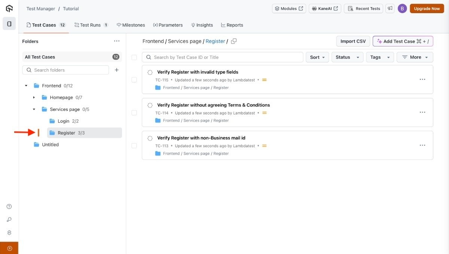Viewport: 449px width, 254px height.
Task: Open the Insights tab
Action: click(202, 25)
